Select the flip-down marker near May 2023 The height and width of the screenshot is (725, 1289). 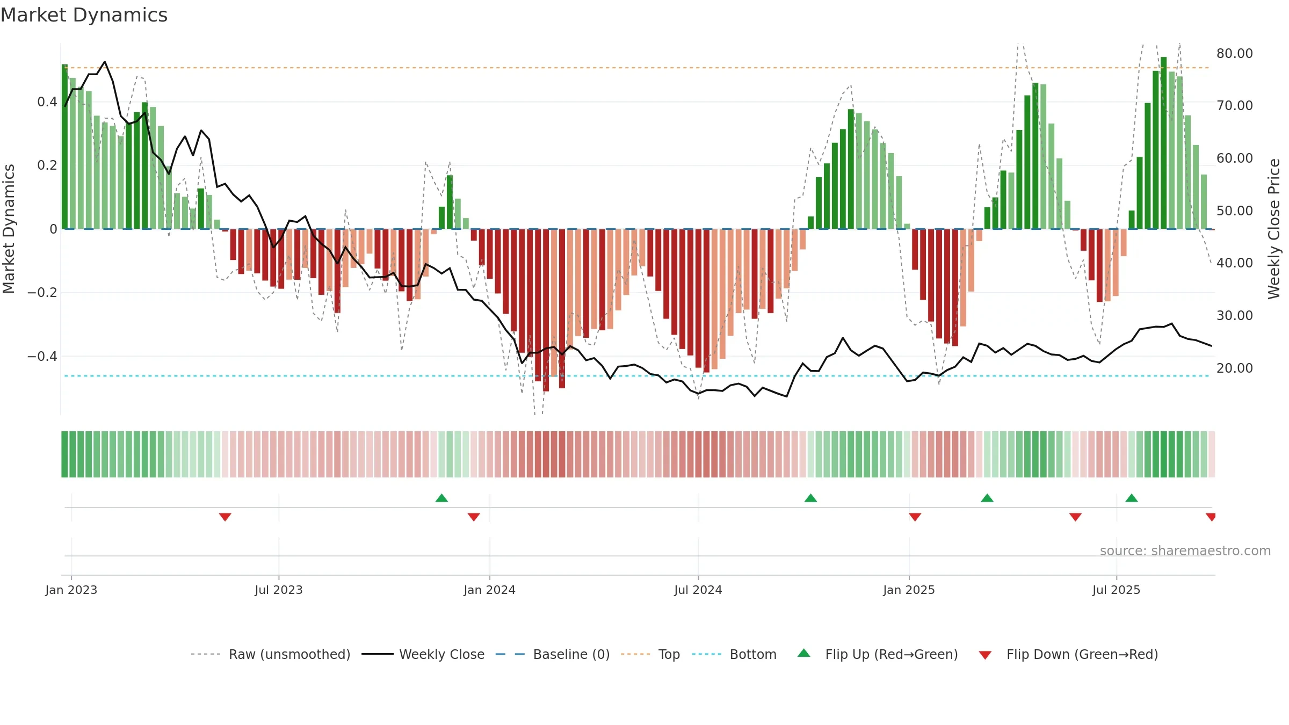[x=225, y=517]
